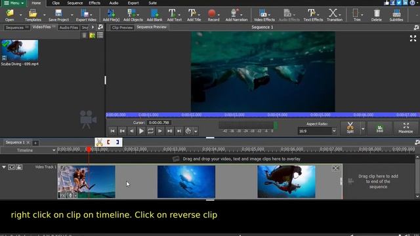Viewport: 420px width, 236px height.
Task: Click the Maximize preview button
Action: pos(406,128)
